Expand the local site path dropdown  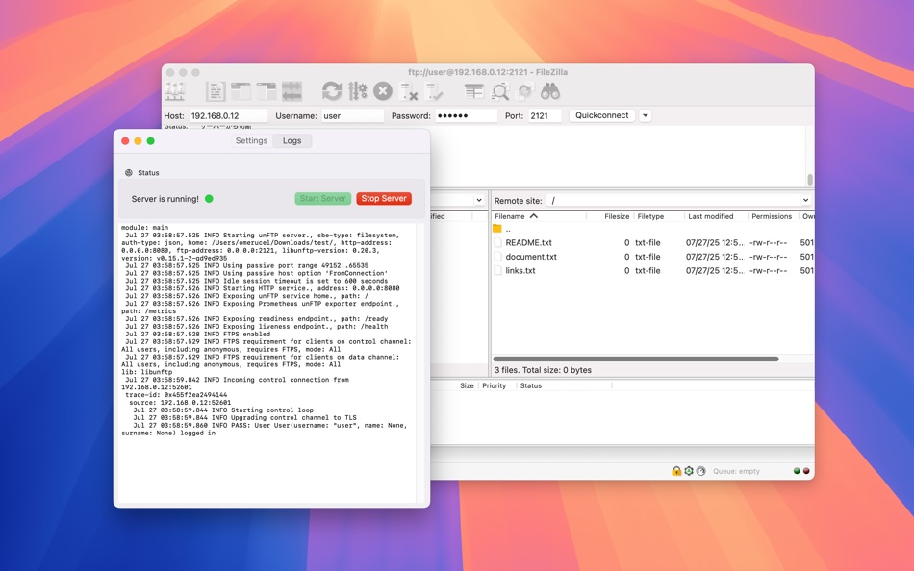479,200
